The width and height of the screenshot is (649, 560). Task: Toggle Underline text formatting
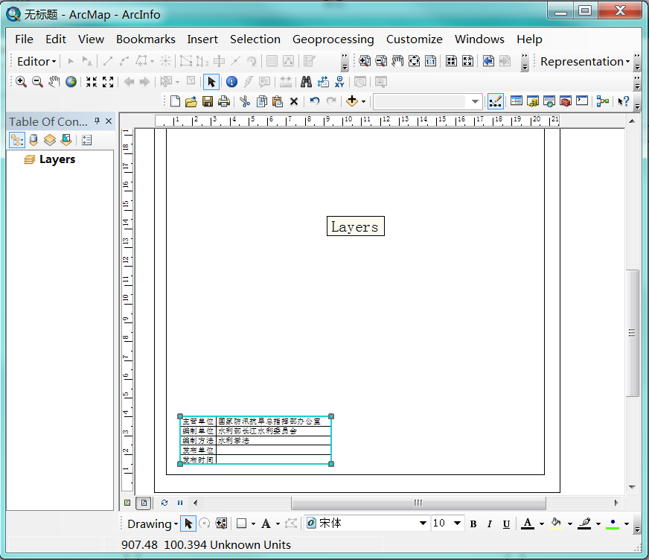point(506,524)
